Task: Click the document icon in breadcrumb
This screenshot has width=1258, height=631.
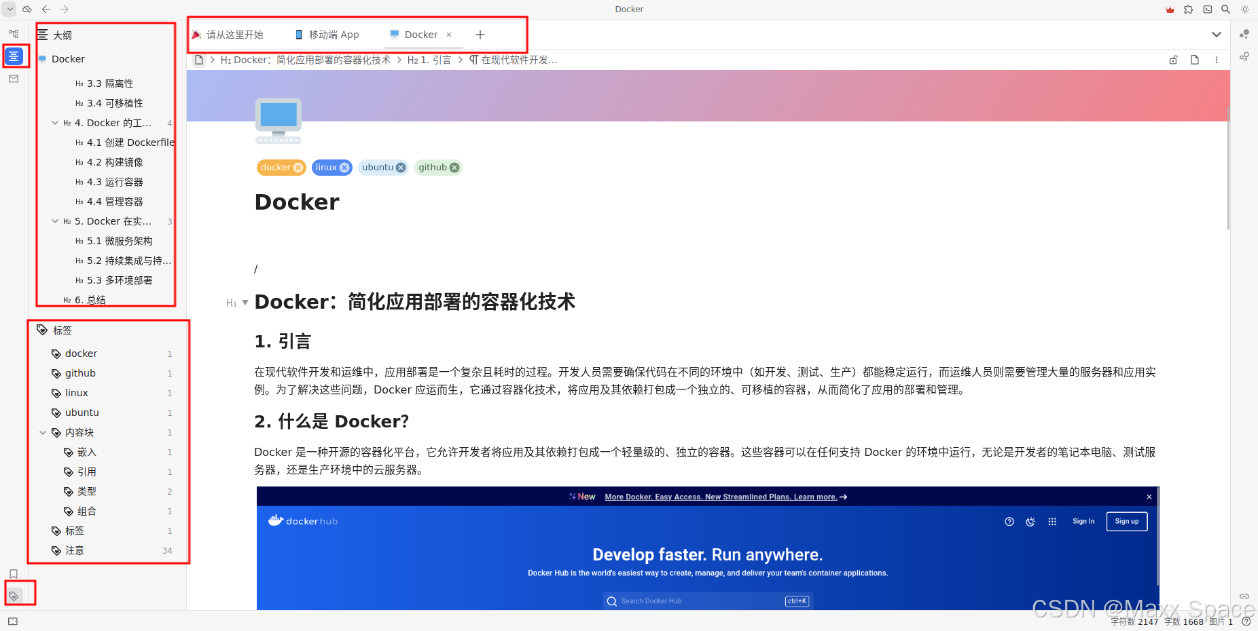Action: click(199, 60)
